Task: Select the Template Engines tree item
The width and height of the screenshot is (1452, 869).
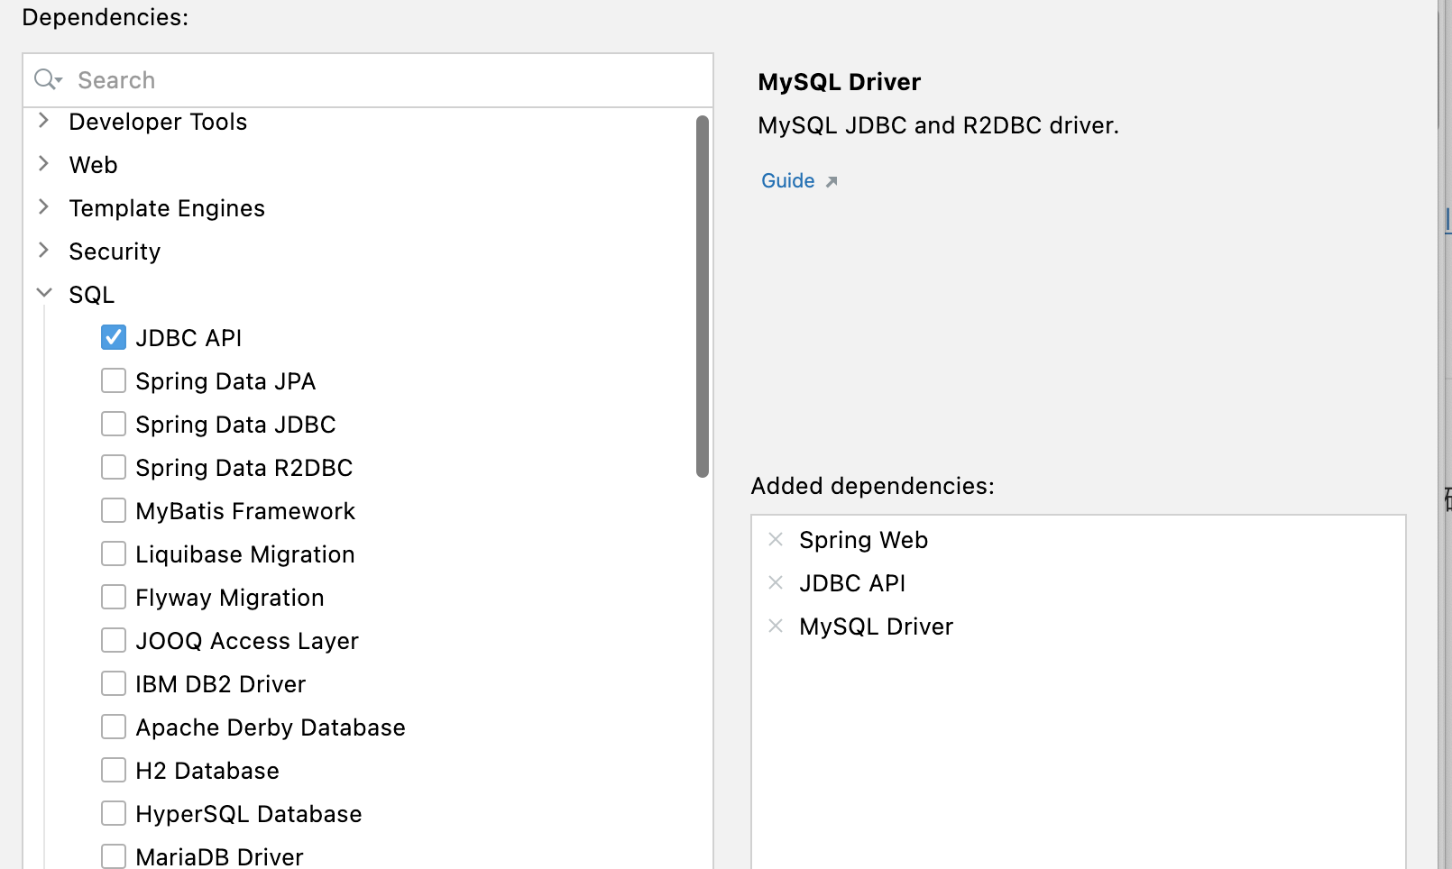Action: (x=167, y=208)
